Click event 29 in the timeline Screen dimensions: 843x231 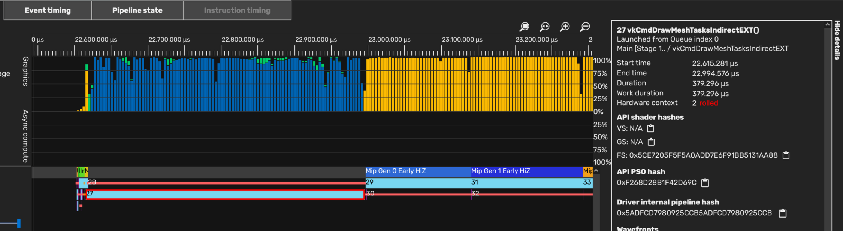[418, 183]
